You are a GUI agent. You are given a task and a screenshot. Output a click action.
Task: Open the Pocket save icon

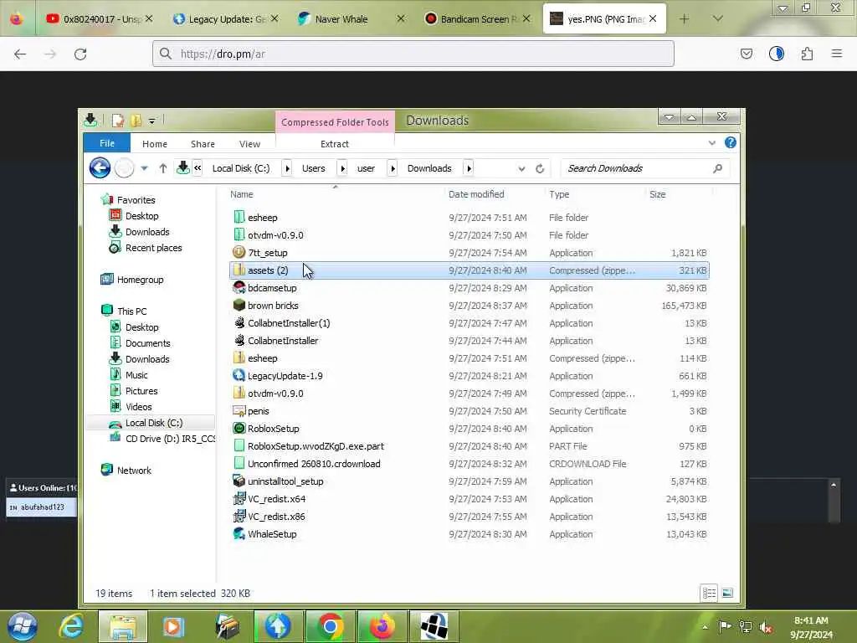(746, 54)
